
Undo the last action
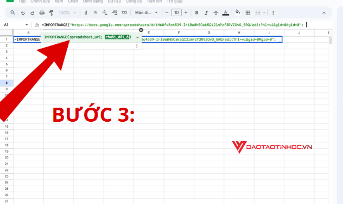tap(23, 13)
